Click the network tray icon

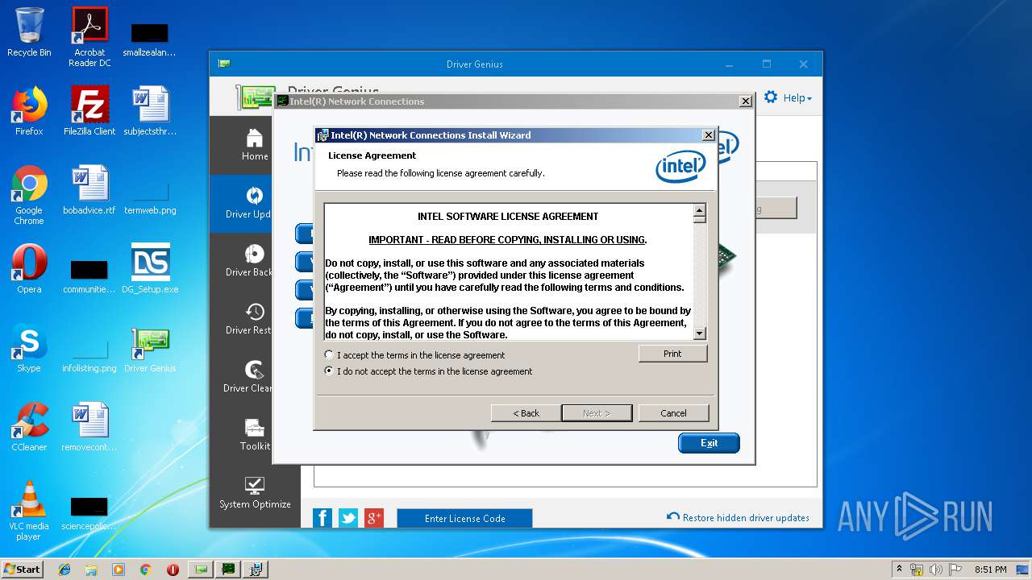point(918,570)
